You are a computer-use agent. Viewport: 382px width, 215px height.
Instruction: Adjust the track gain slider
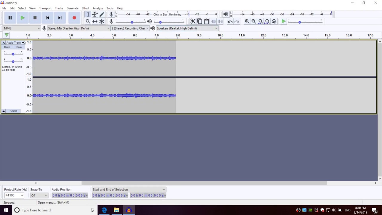[x=13, y=54]
